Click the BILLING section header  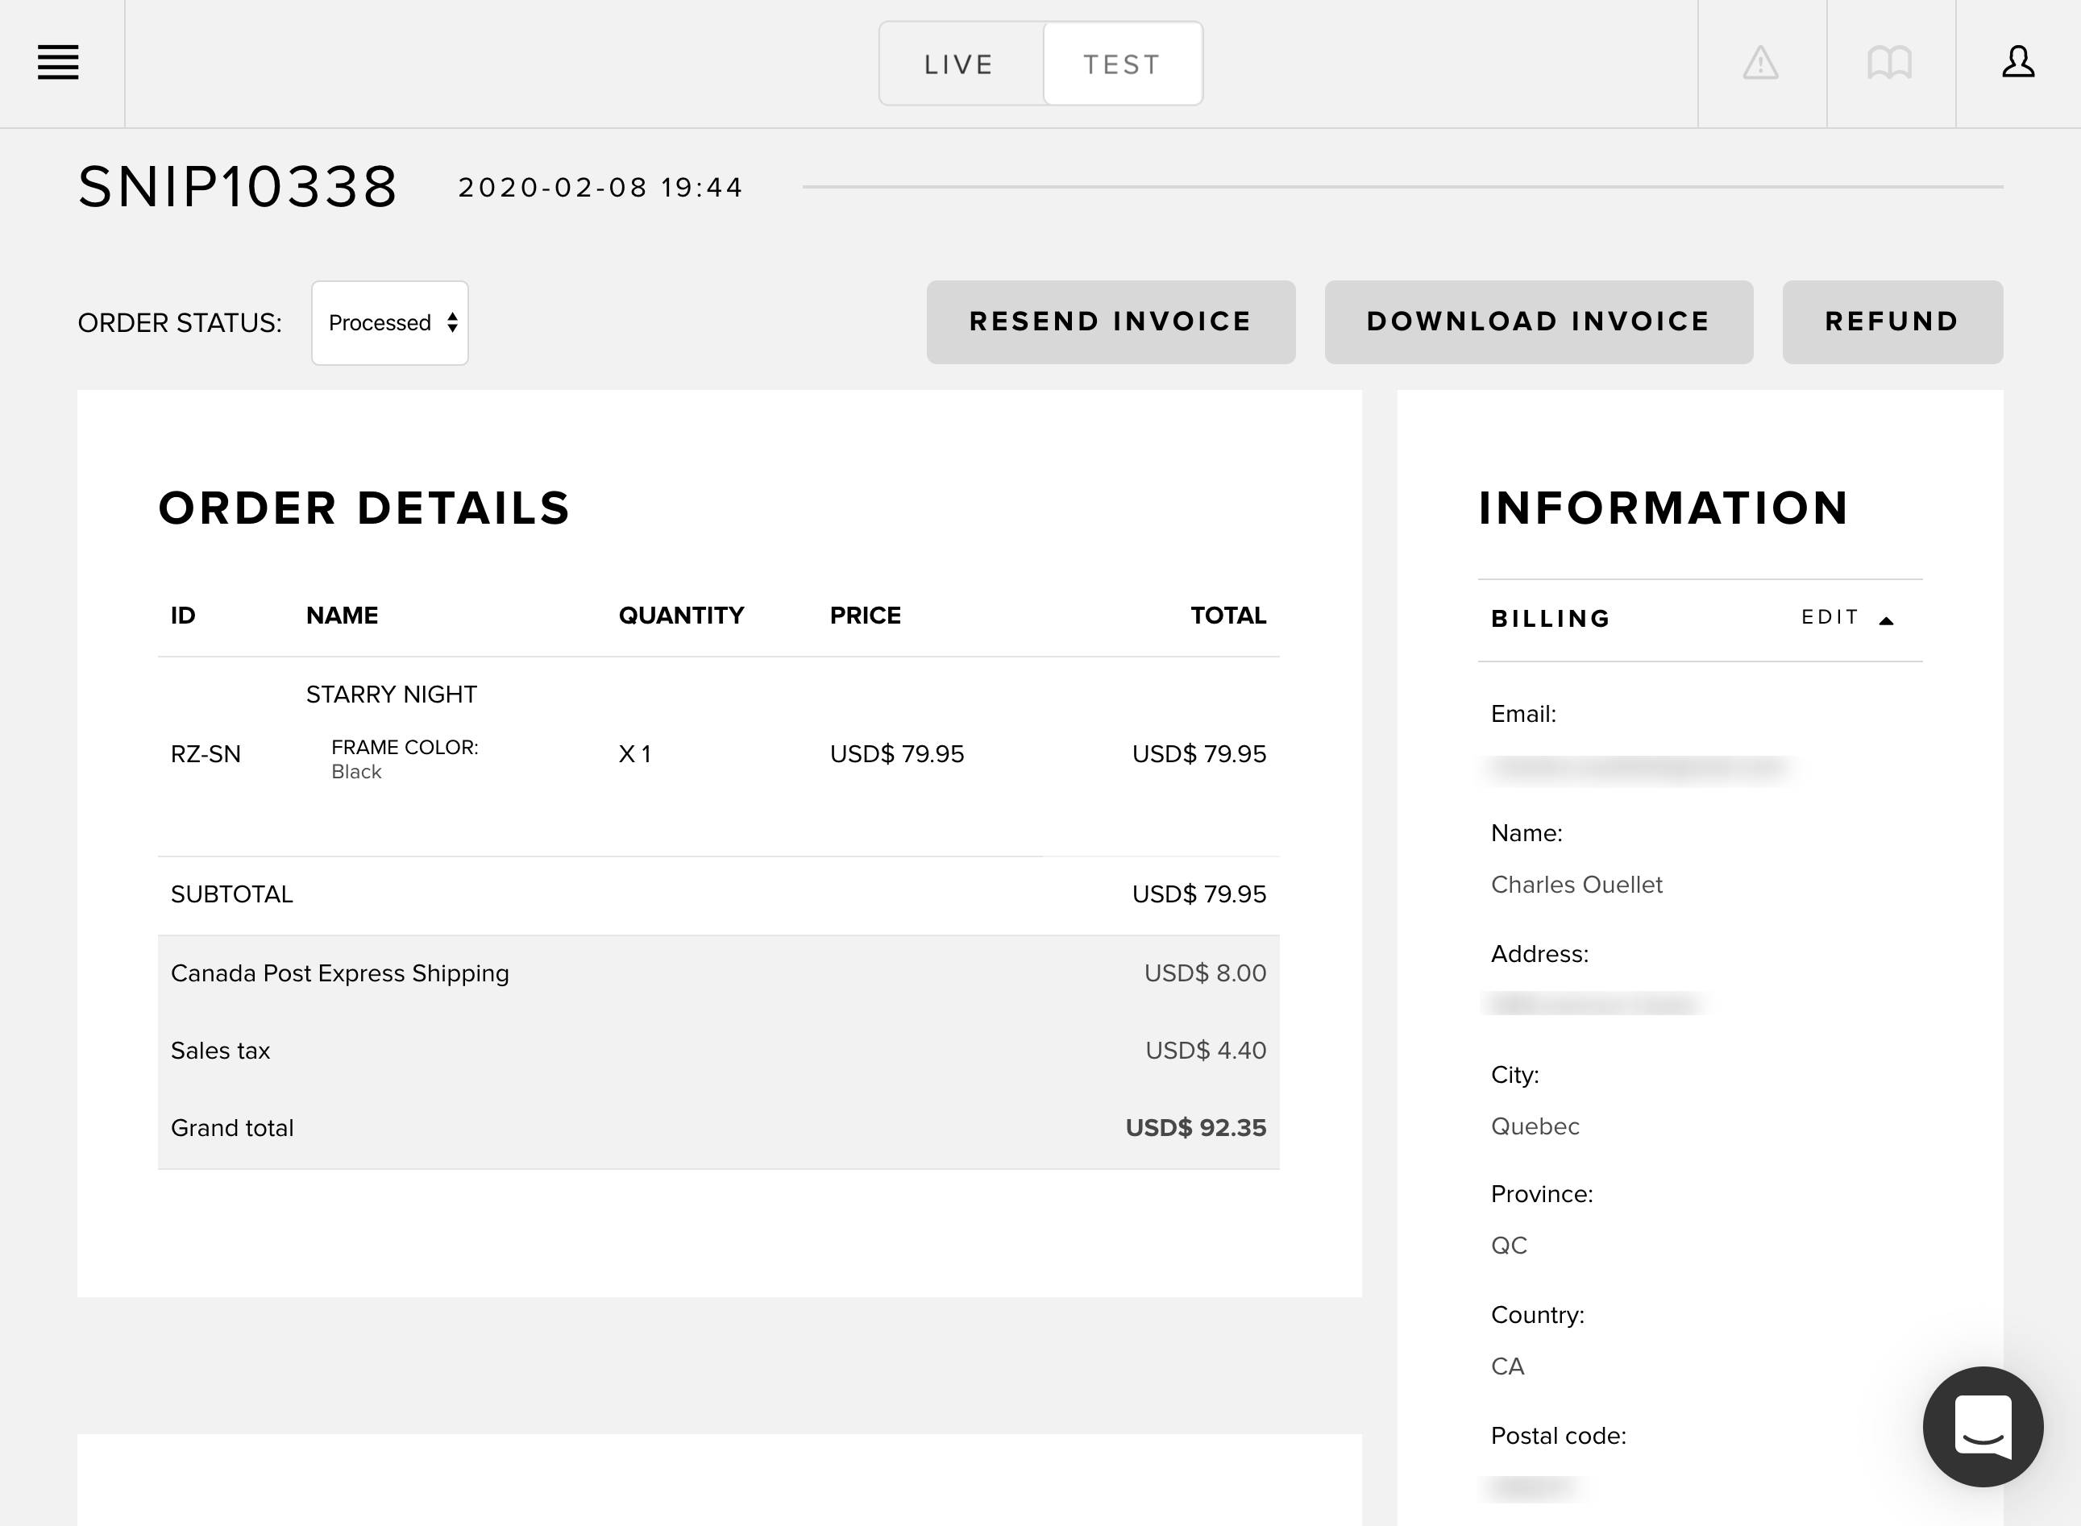1551,619
